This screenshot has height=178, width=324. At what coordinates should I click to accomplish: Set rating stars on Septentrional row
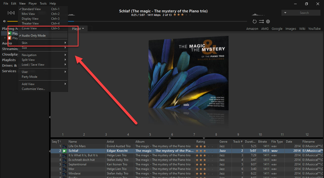tap(204, 164)
